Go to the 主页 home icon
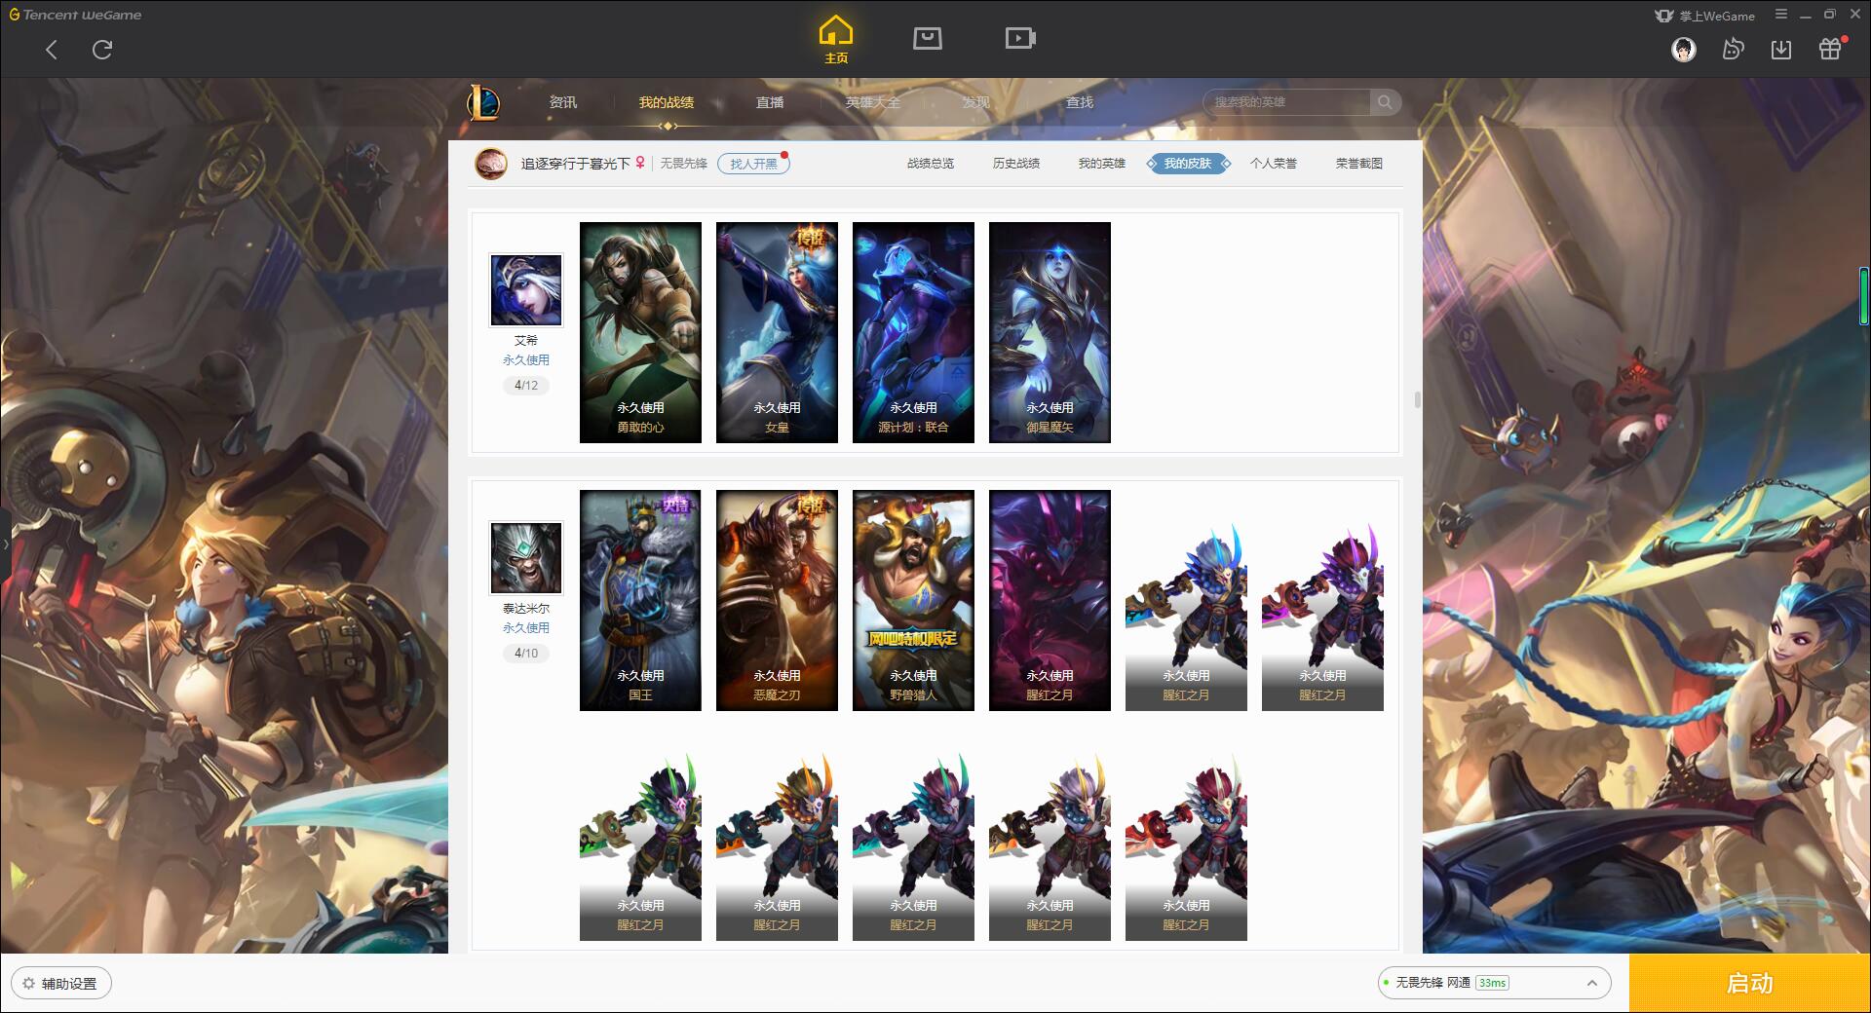 (x=835, y=39)
